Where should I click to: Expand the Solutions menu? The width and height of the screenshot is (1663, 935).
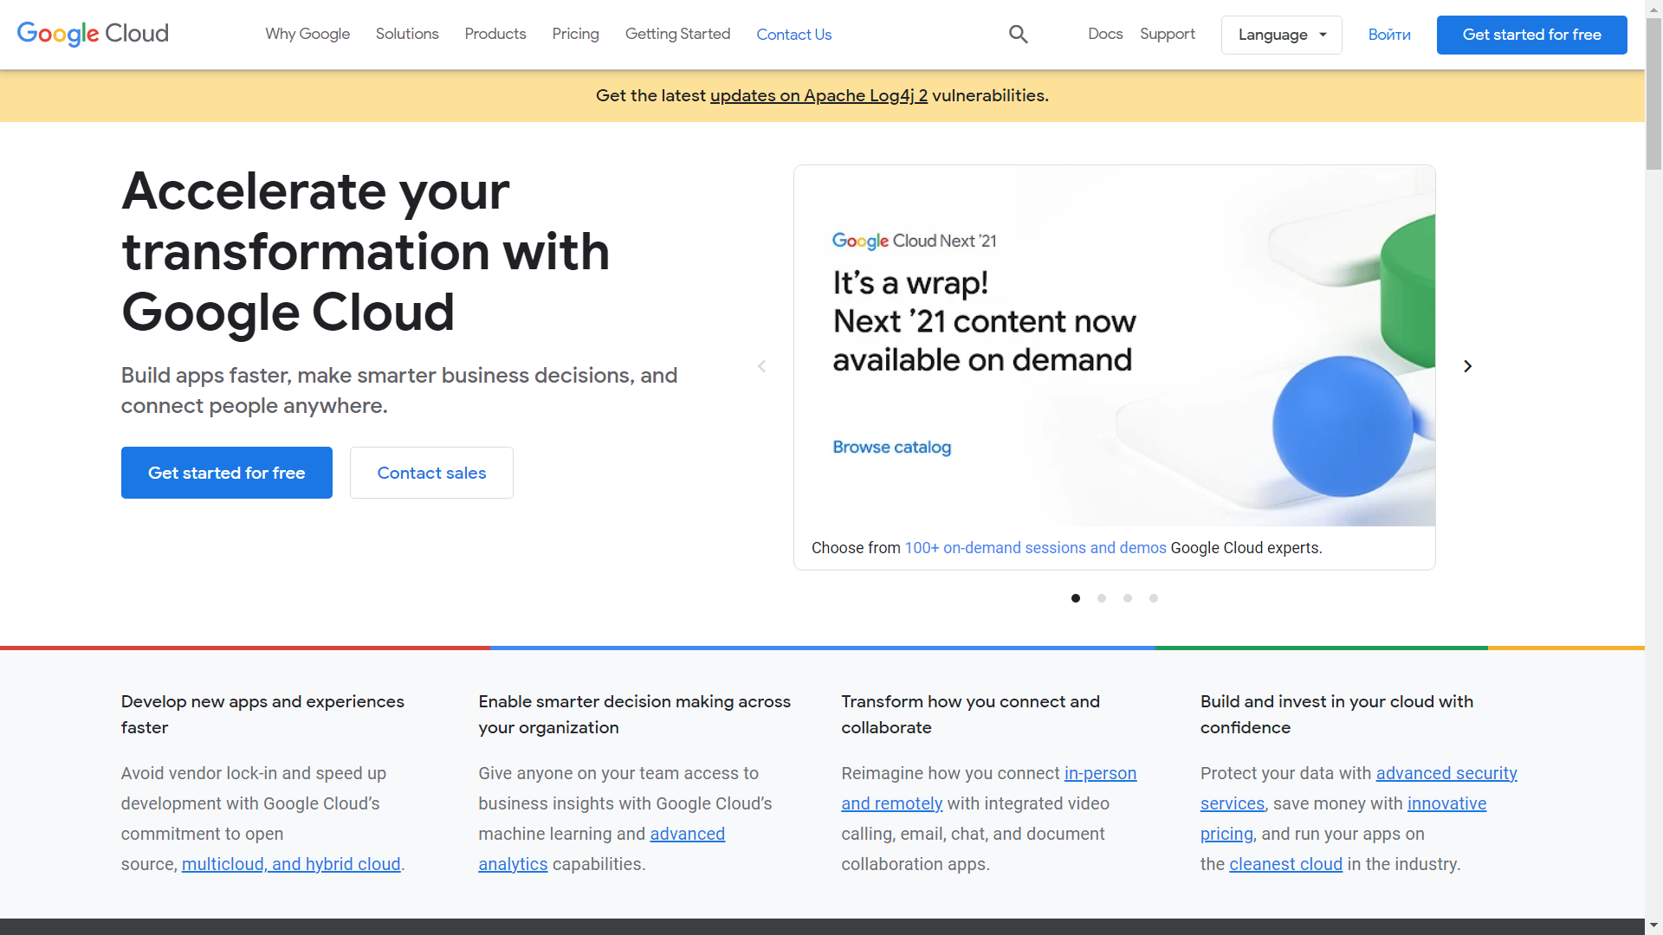407,34
